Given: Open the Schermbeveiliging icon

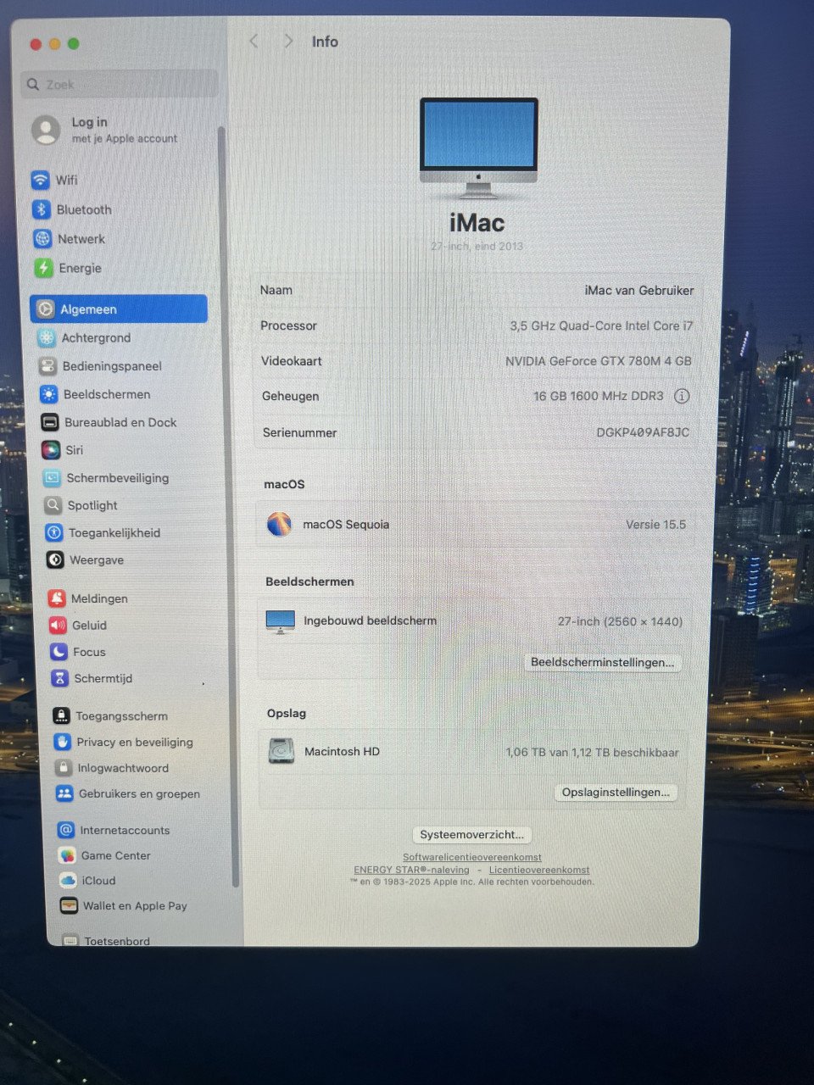Looking at the screenshot, I should [52, 478].
